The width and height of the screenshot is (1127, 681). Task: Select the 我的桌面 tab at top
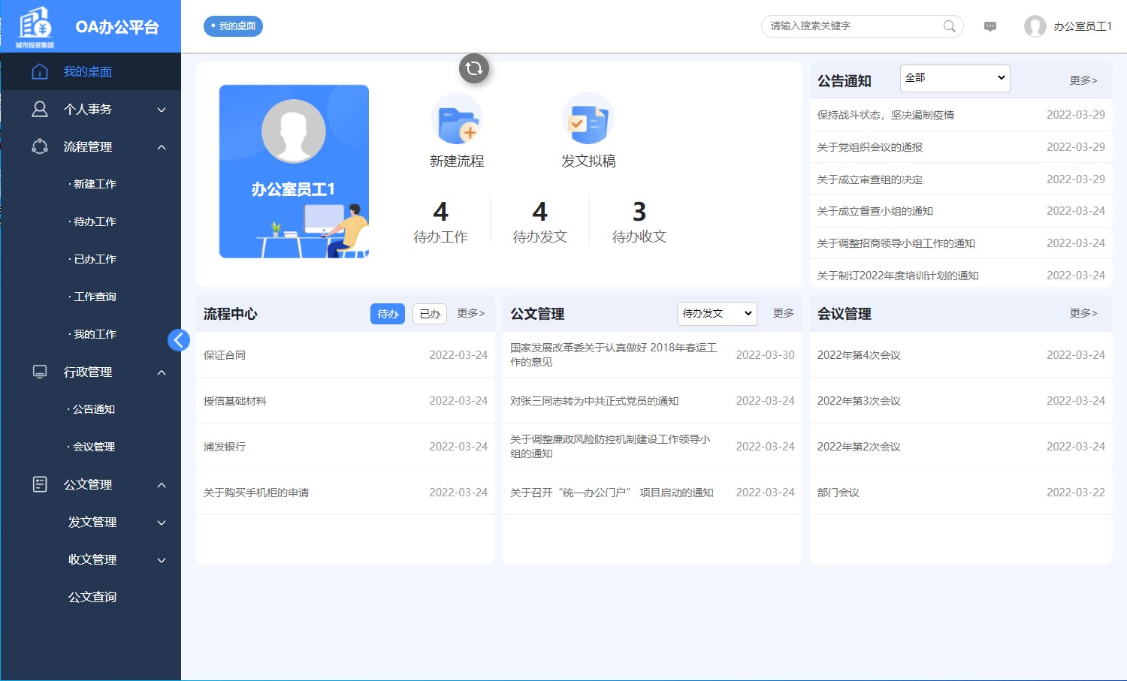point(233,26)
